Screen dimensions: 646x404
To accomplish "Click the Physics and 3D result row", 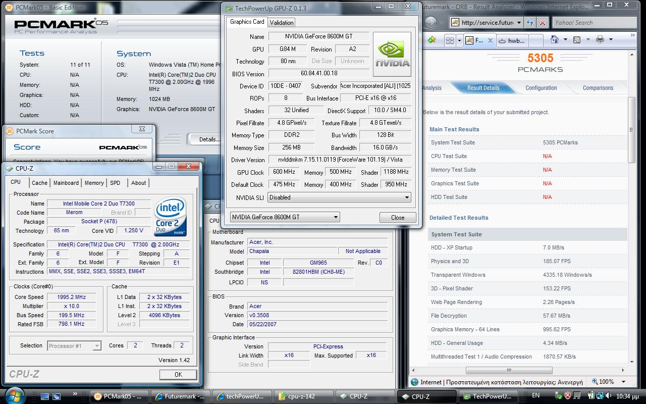I will point(528,261).
